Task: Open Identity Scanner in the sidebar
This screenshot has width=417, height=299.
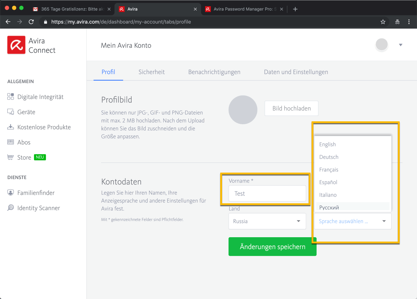Action: click(39, 208)
